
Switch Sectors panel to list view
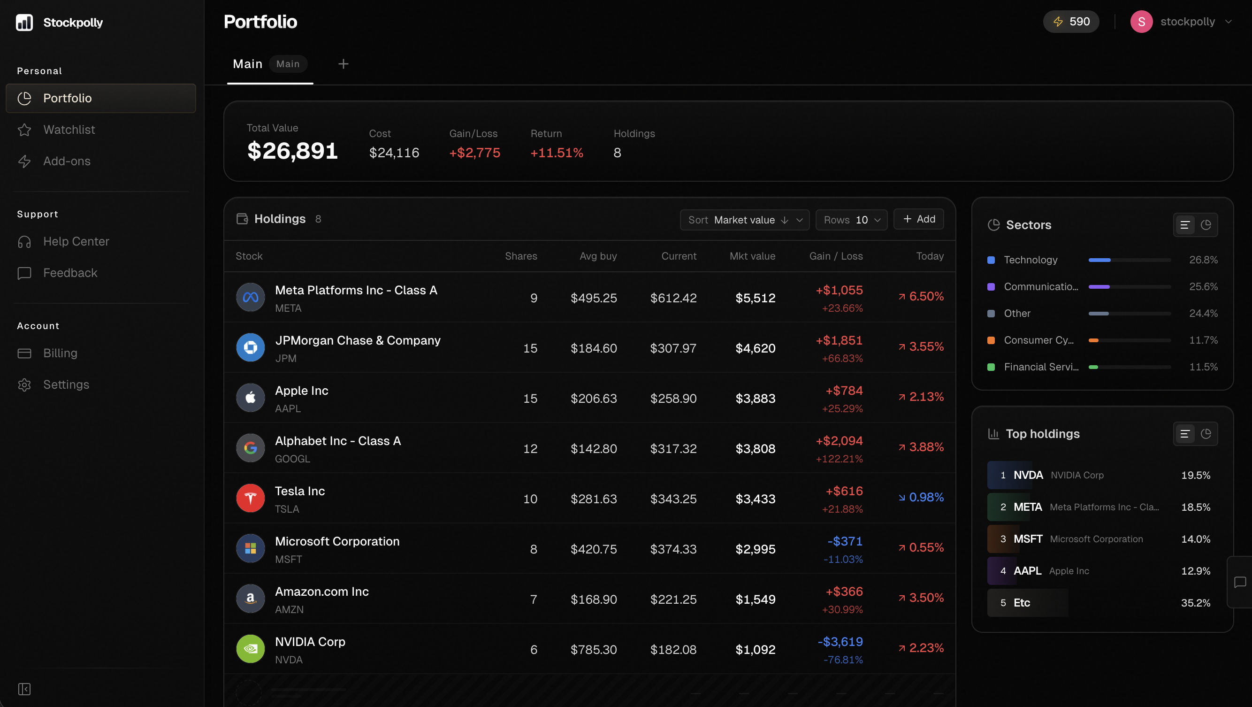click(1185, 225)
